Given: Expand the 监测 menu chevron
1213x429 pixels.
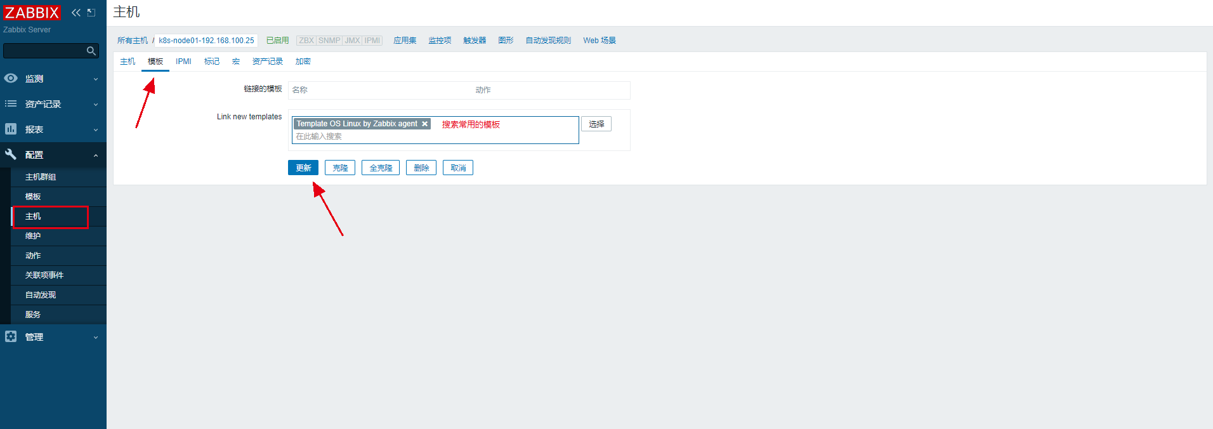Looking at the screenshot, I should (96, 79).
